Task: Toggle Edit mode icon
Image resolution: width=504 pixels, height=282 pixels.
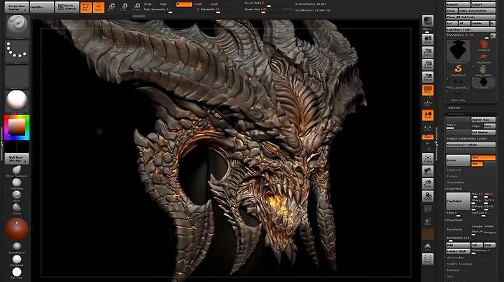Action: [86, 8]
